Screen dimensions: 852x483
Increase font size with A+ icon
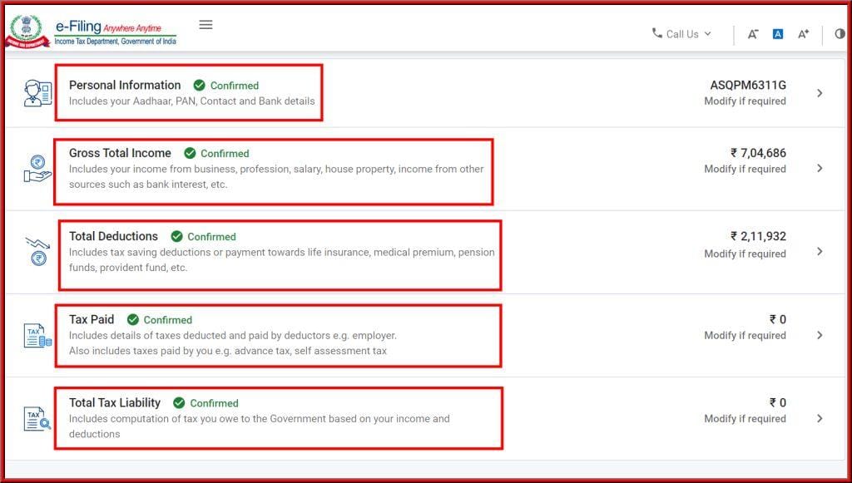click(803, 34)
